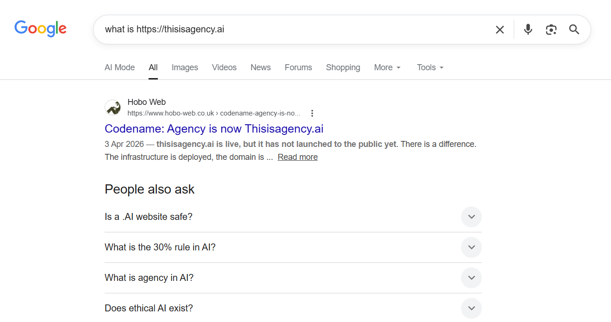Switch to the Images tab

point(185,67)
